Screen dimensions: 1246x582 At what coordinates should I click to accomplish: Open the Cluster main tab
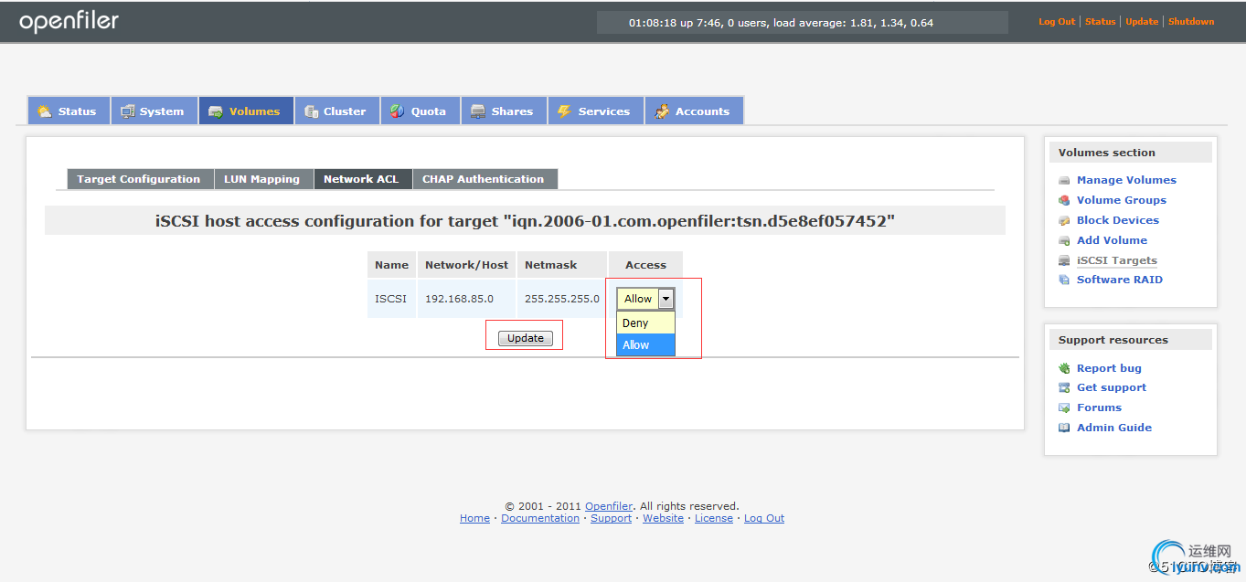pos(336,111)
